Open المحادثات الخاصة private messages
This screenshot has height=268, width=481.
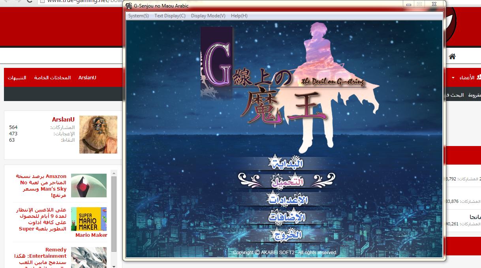(53, 78)
